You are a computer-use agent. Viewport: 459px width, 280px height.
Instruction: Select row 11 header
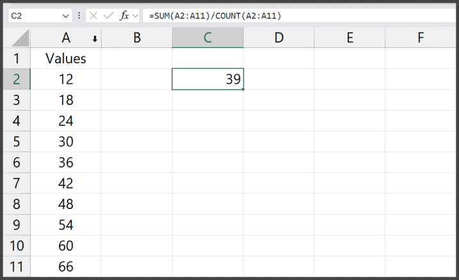(16, 267)
